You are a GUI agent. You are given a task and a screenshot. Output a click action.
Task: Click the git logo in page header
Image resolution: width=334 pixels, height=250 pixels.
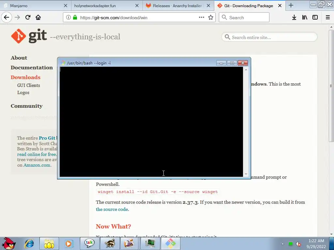pos(29,36)
